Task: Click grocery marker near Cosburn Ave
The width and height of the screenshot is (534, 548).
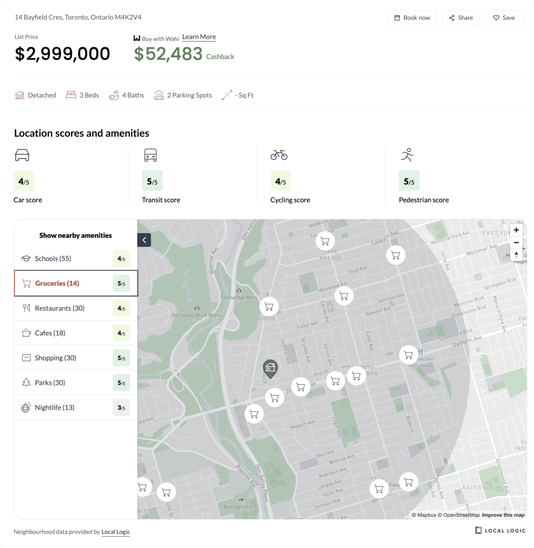Action: coord(396,255)
